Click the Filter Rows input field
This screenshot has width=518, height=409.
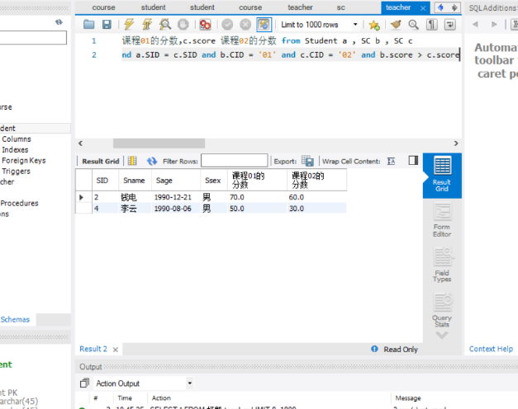click(235, 161)
